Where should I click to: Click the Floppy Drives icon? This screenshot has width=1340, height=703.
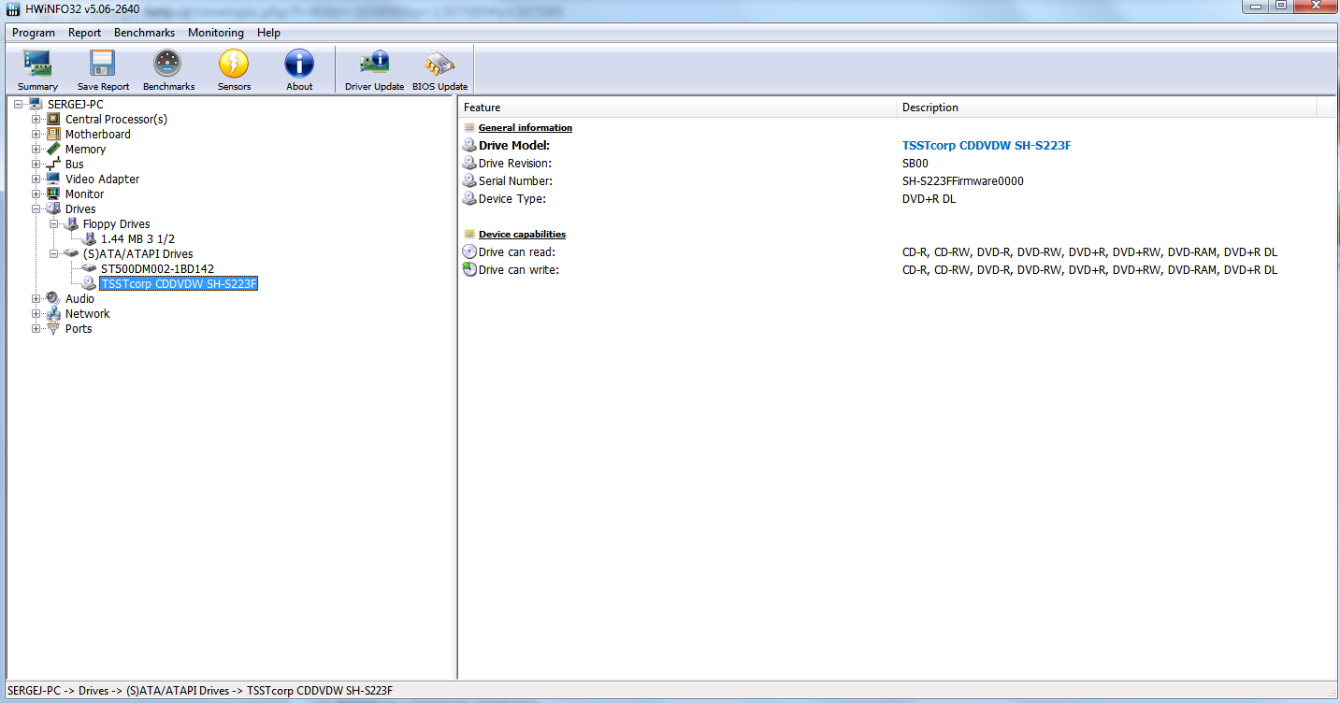[x=71, y=224]
